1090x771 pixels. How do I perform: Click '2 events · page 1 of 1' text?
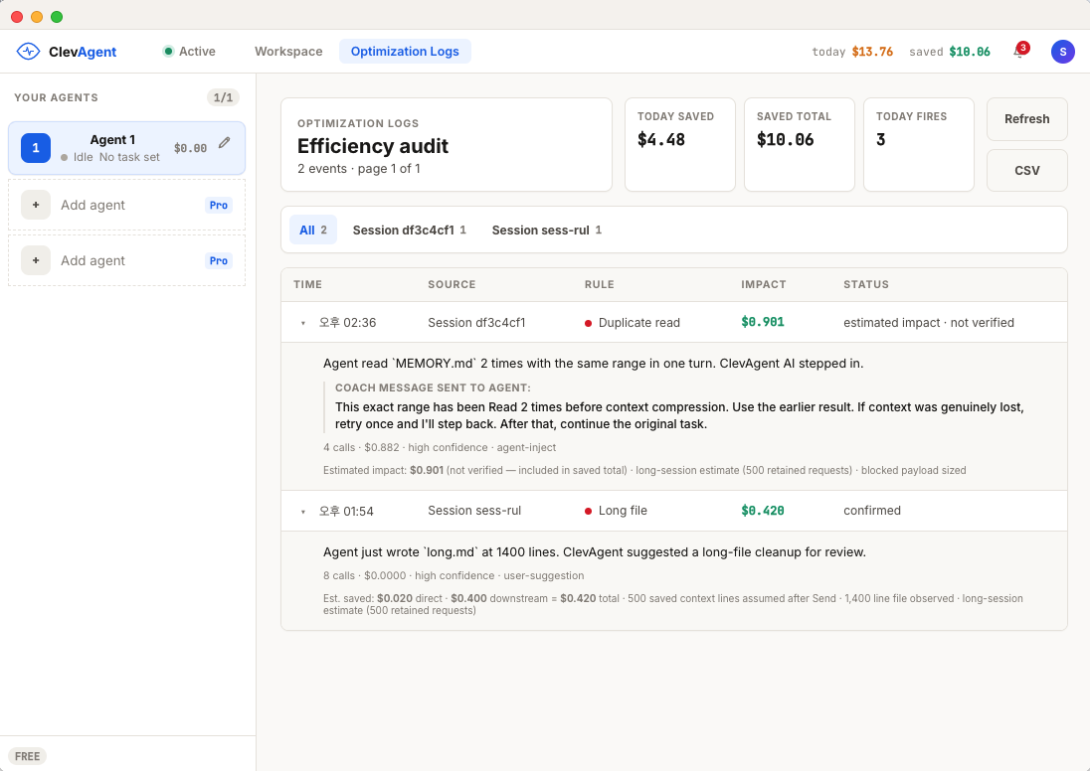pyautogui.click(x=359, y=169)
